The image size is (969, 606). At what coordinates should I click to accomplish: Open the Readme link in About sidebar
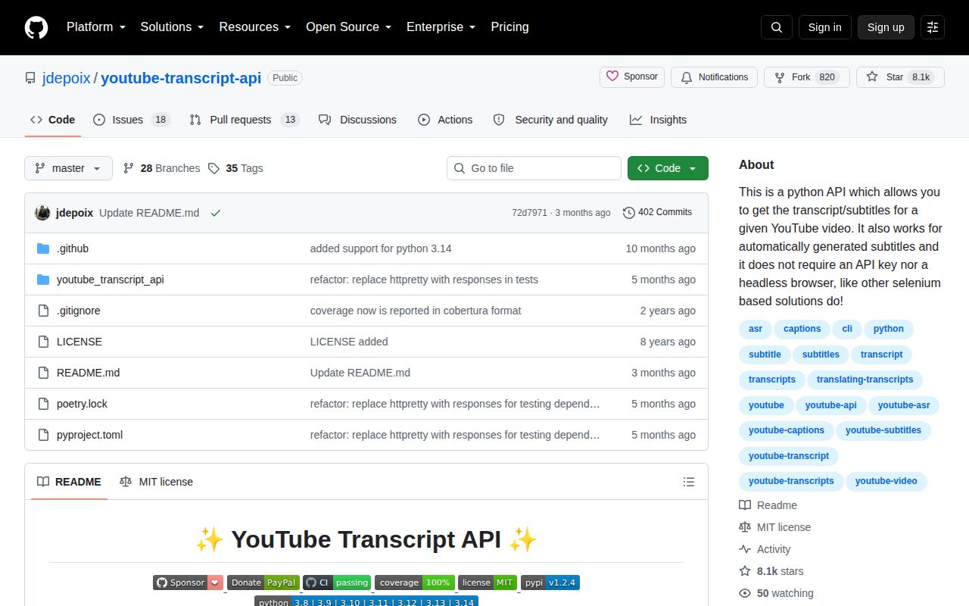(x=768, y=505)
